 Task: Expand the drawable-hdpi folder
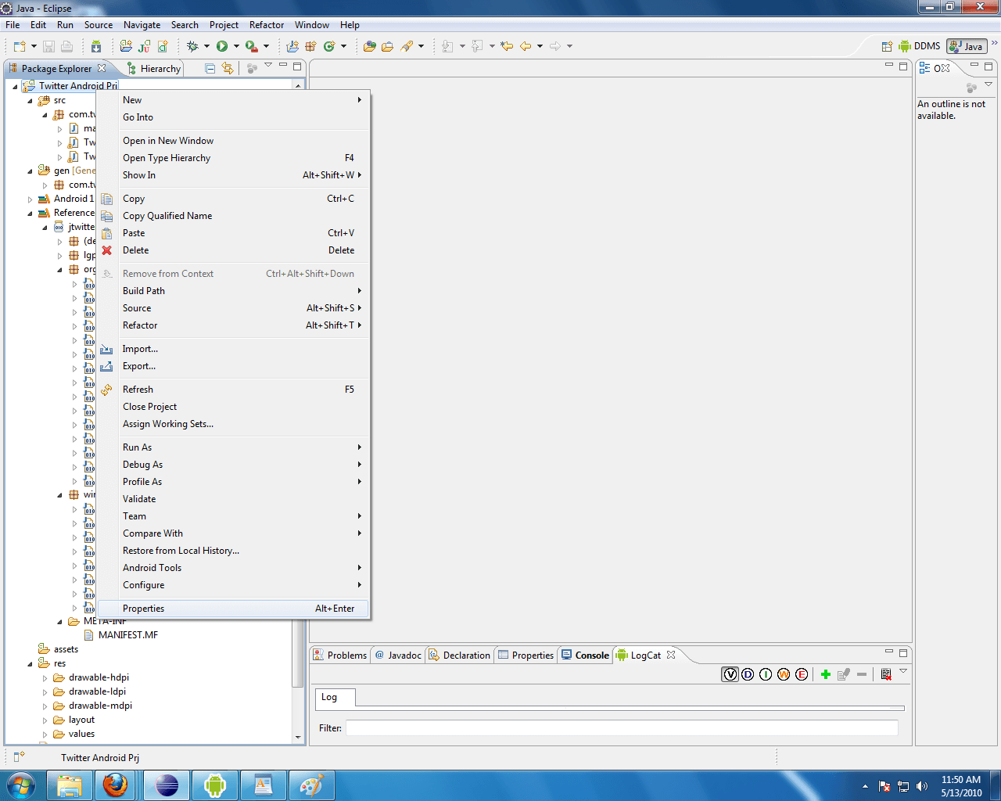coord(45,678)
